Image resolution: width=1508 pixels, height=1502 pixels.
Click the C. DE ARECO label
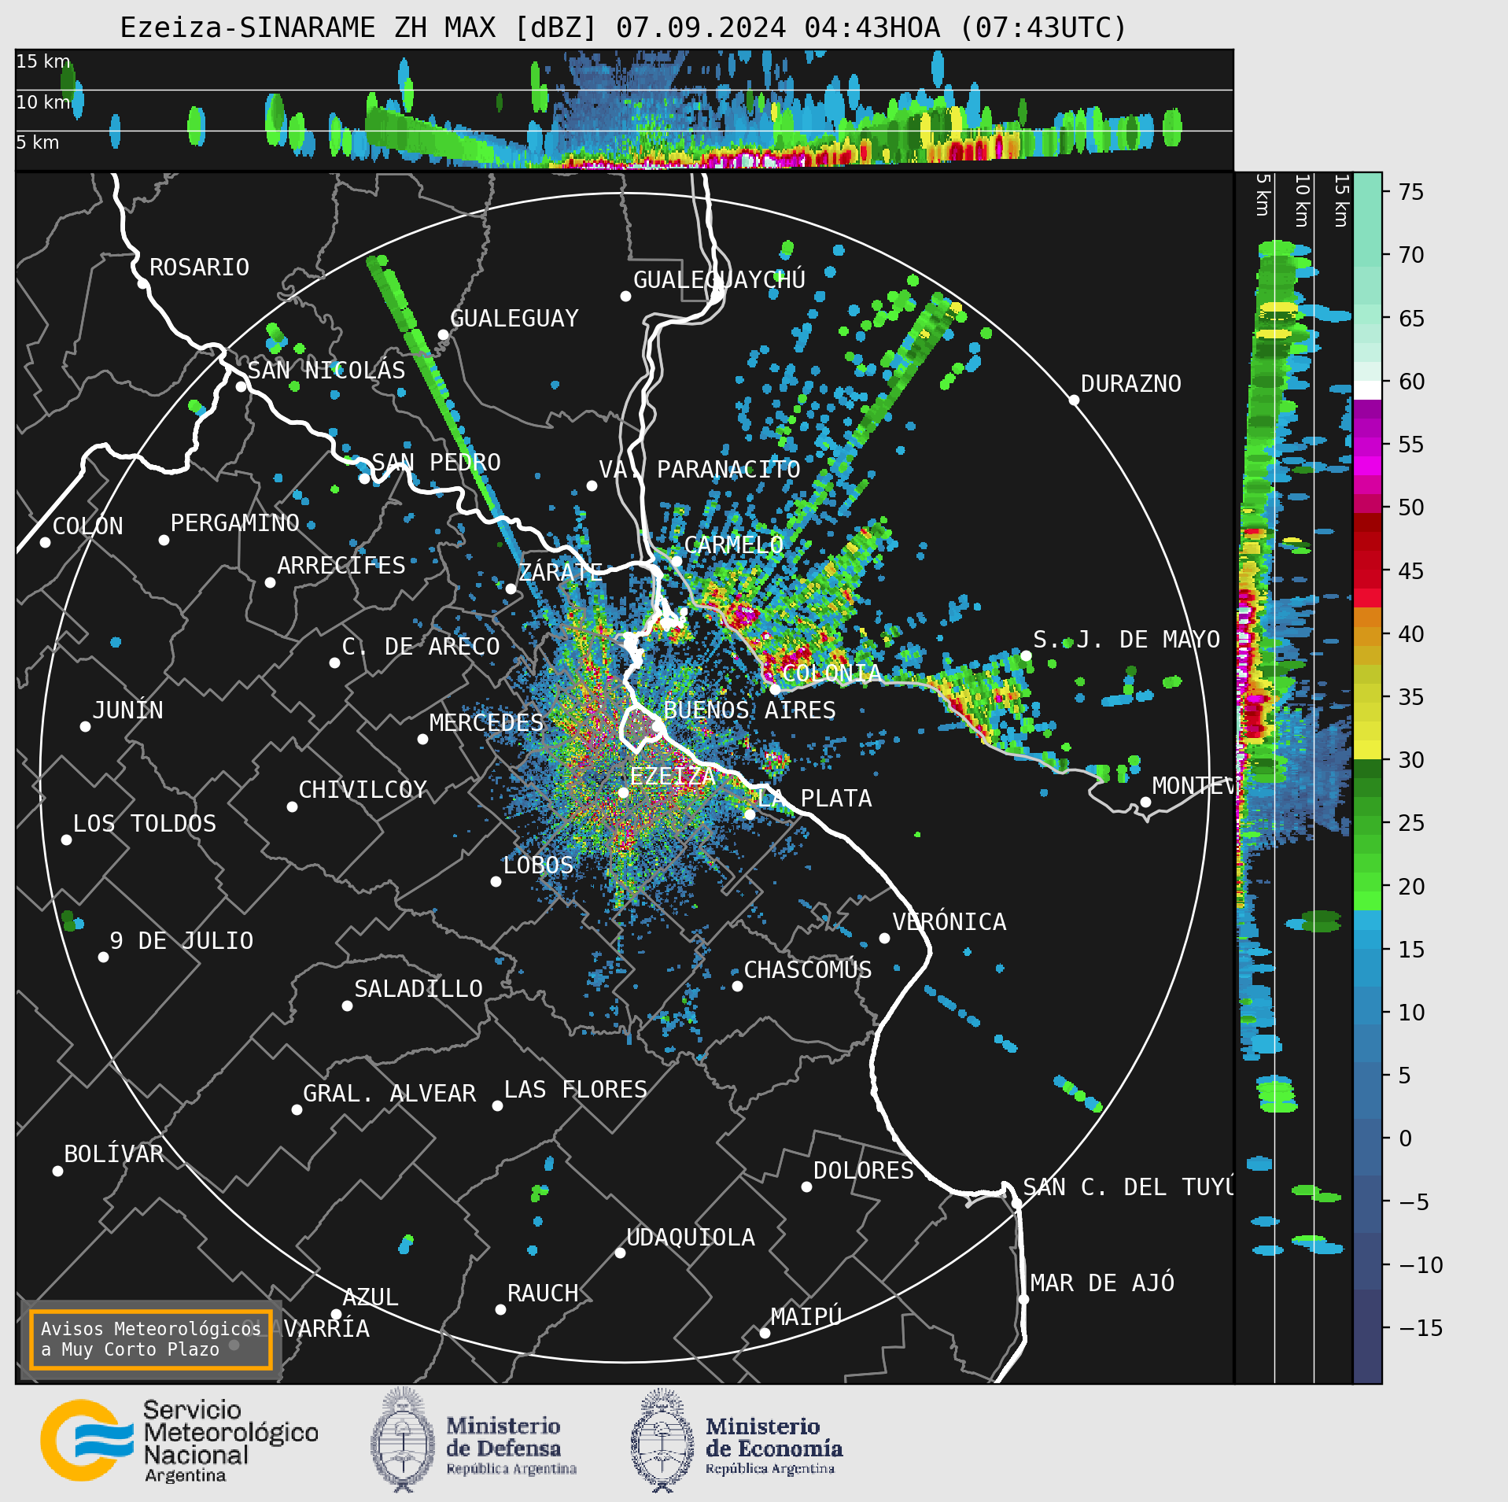(421, 647)
